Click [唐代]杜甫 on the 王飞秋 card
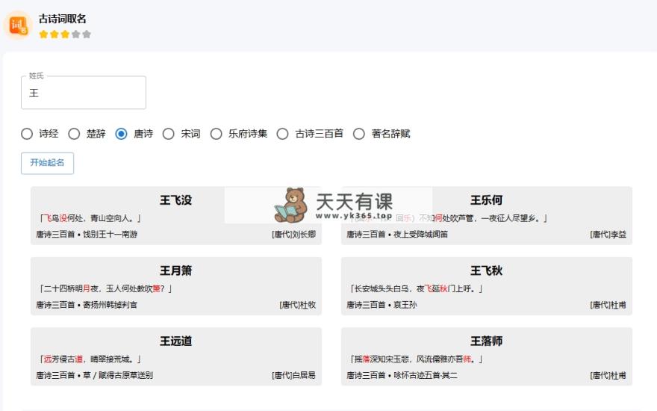The image size is (657, 411). tap(608, 305)
